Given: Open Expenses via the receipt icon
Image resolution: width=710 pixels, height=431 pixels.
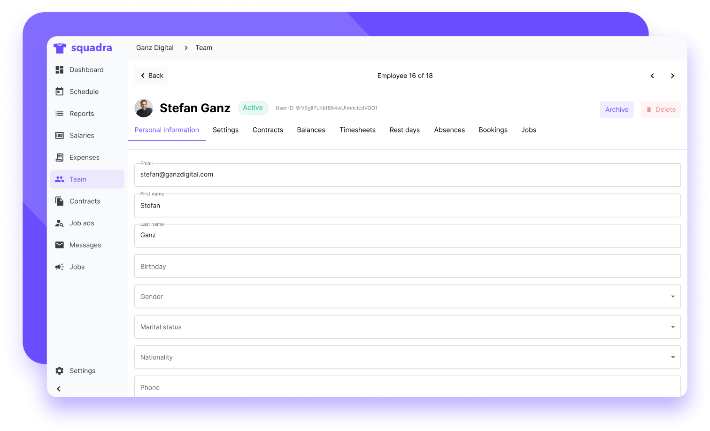Looking at the screenshot, I should [x=60, y=157].
